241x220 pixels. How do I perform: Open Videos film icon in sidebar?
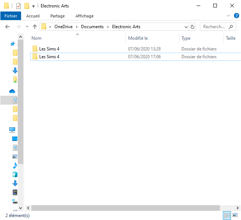click(15, 192)
